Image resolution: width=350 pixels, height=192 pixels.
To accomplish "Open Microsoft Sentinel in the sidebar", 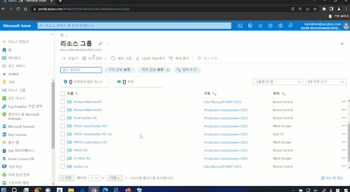I will [21, 127].
